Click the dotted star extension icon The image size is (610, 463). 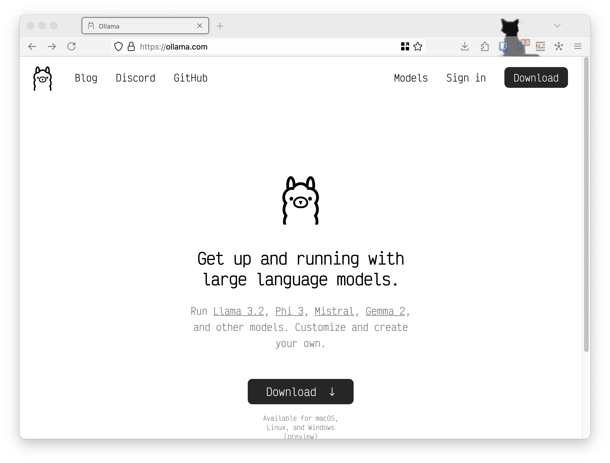[x=559, y=46]
